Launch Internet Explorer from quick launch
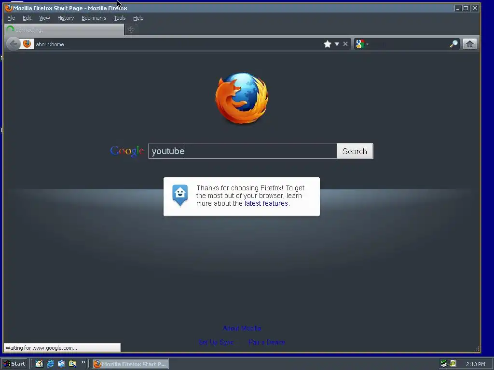Image resolution: width=494 pixels, height=370 pixels. (x=50, y=364)
